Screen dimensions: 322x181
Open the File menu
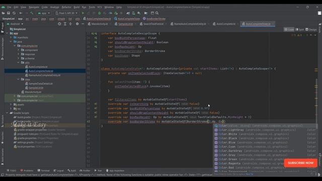pos(9,7)
